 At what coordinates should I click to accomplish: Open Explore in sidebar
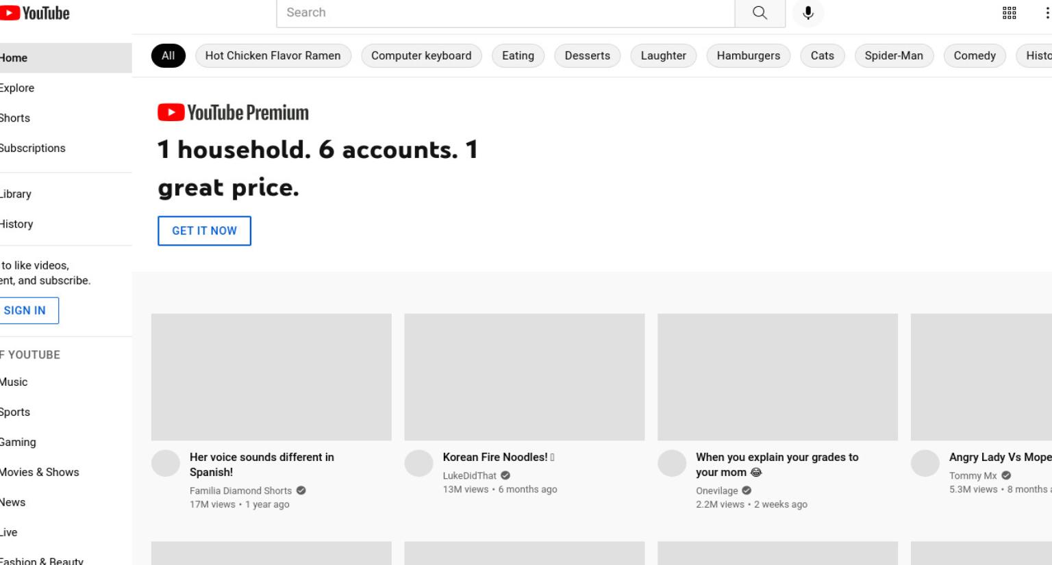coord(66,88)
